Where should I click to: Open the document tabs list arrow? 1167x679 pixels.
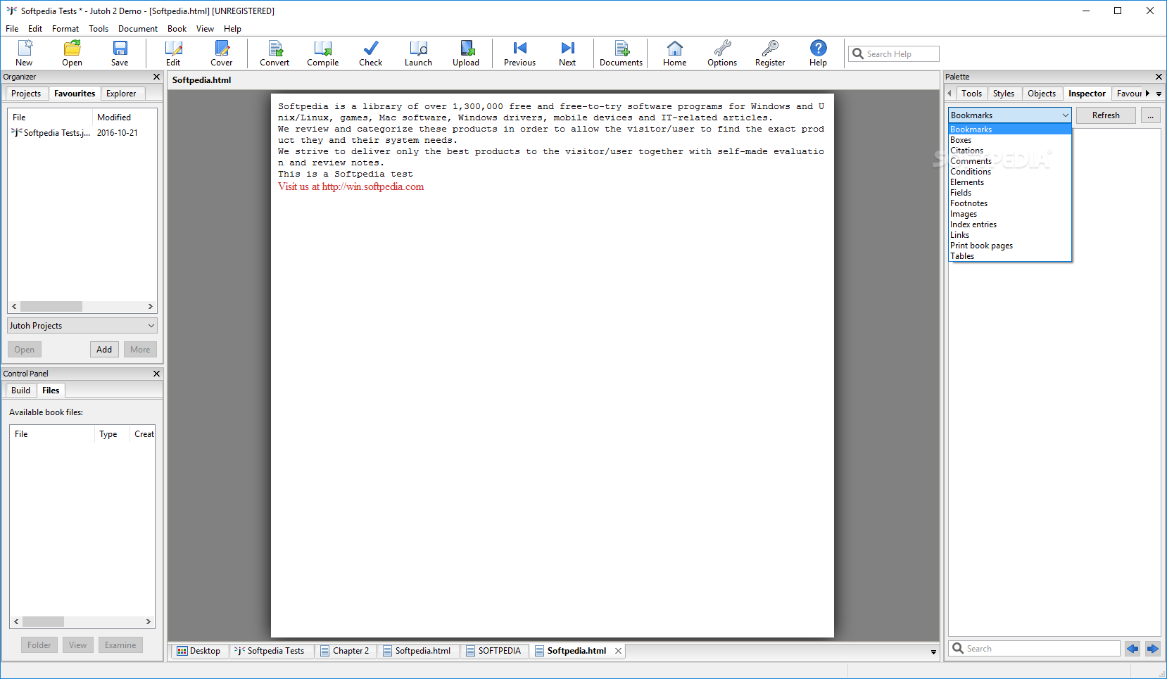tap(933, 652)
